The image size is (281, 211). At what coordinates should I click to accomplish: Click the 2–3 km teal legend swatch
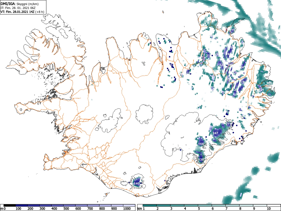[164, 205]
